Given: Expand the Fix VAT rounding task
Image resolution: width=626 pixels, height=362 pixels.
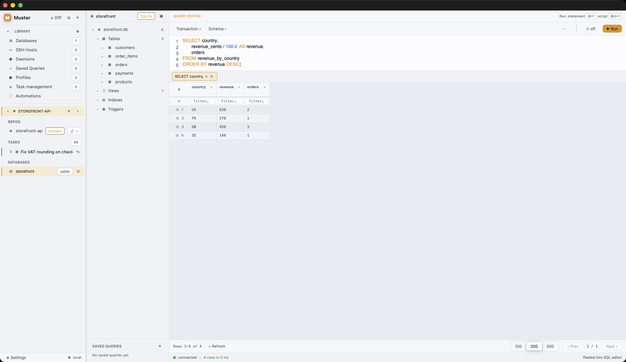Looking at the screenshot, I should (11, 152).
